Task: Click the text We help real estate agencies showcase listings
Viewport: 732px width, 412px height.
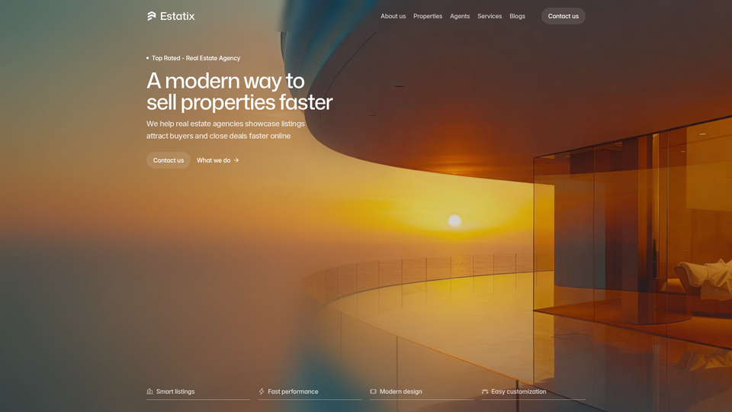Action: (226, 124)
